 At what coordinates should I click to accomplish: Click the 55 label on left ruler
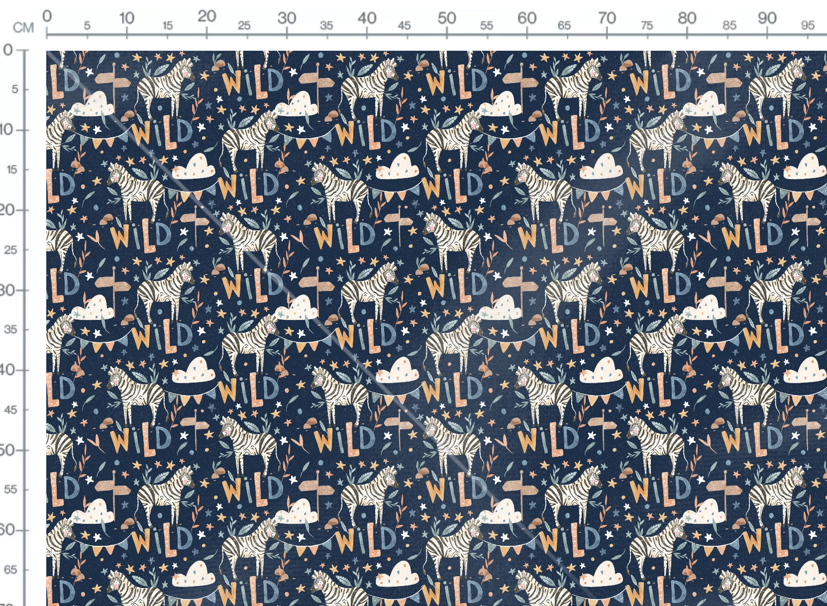11,490
